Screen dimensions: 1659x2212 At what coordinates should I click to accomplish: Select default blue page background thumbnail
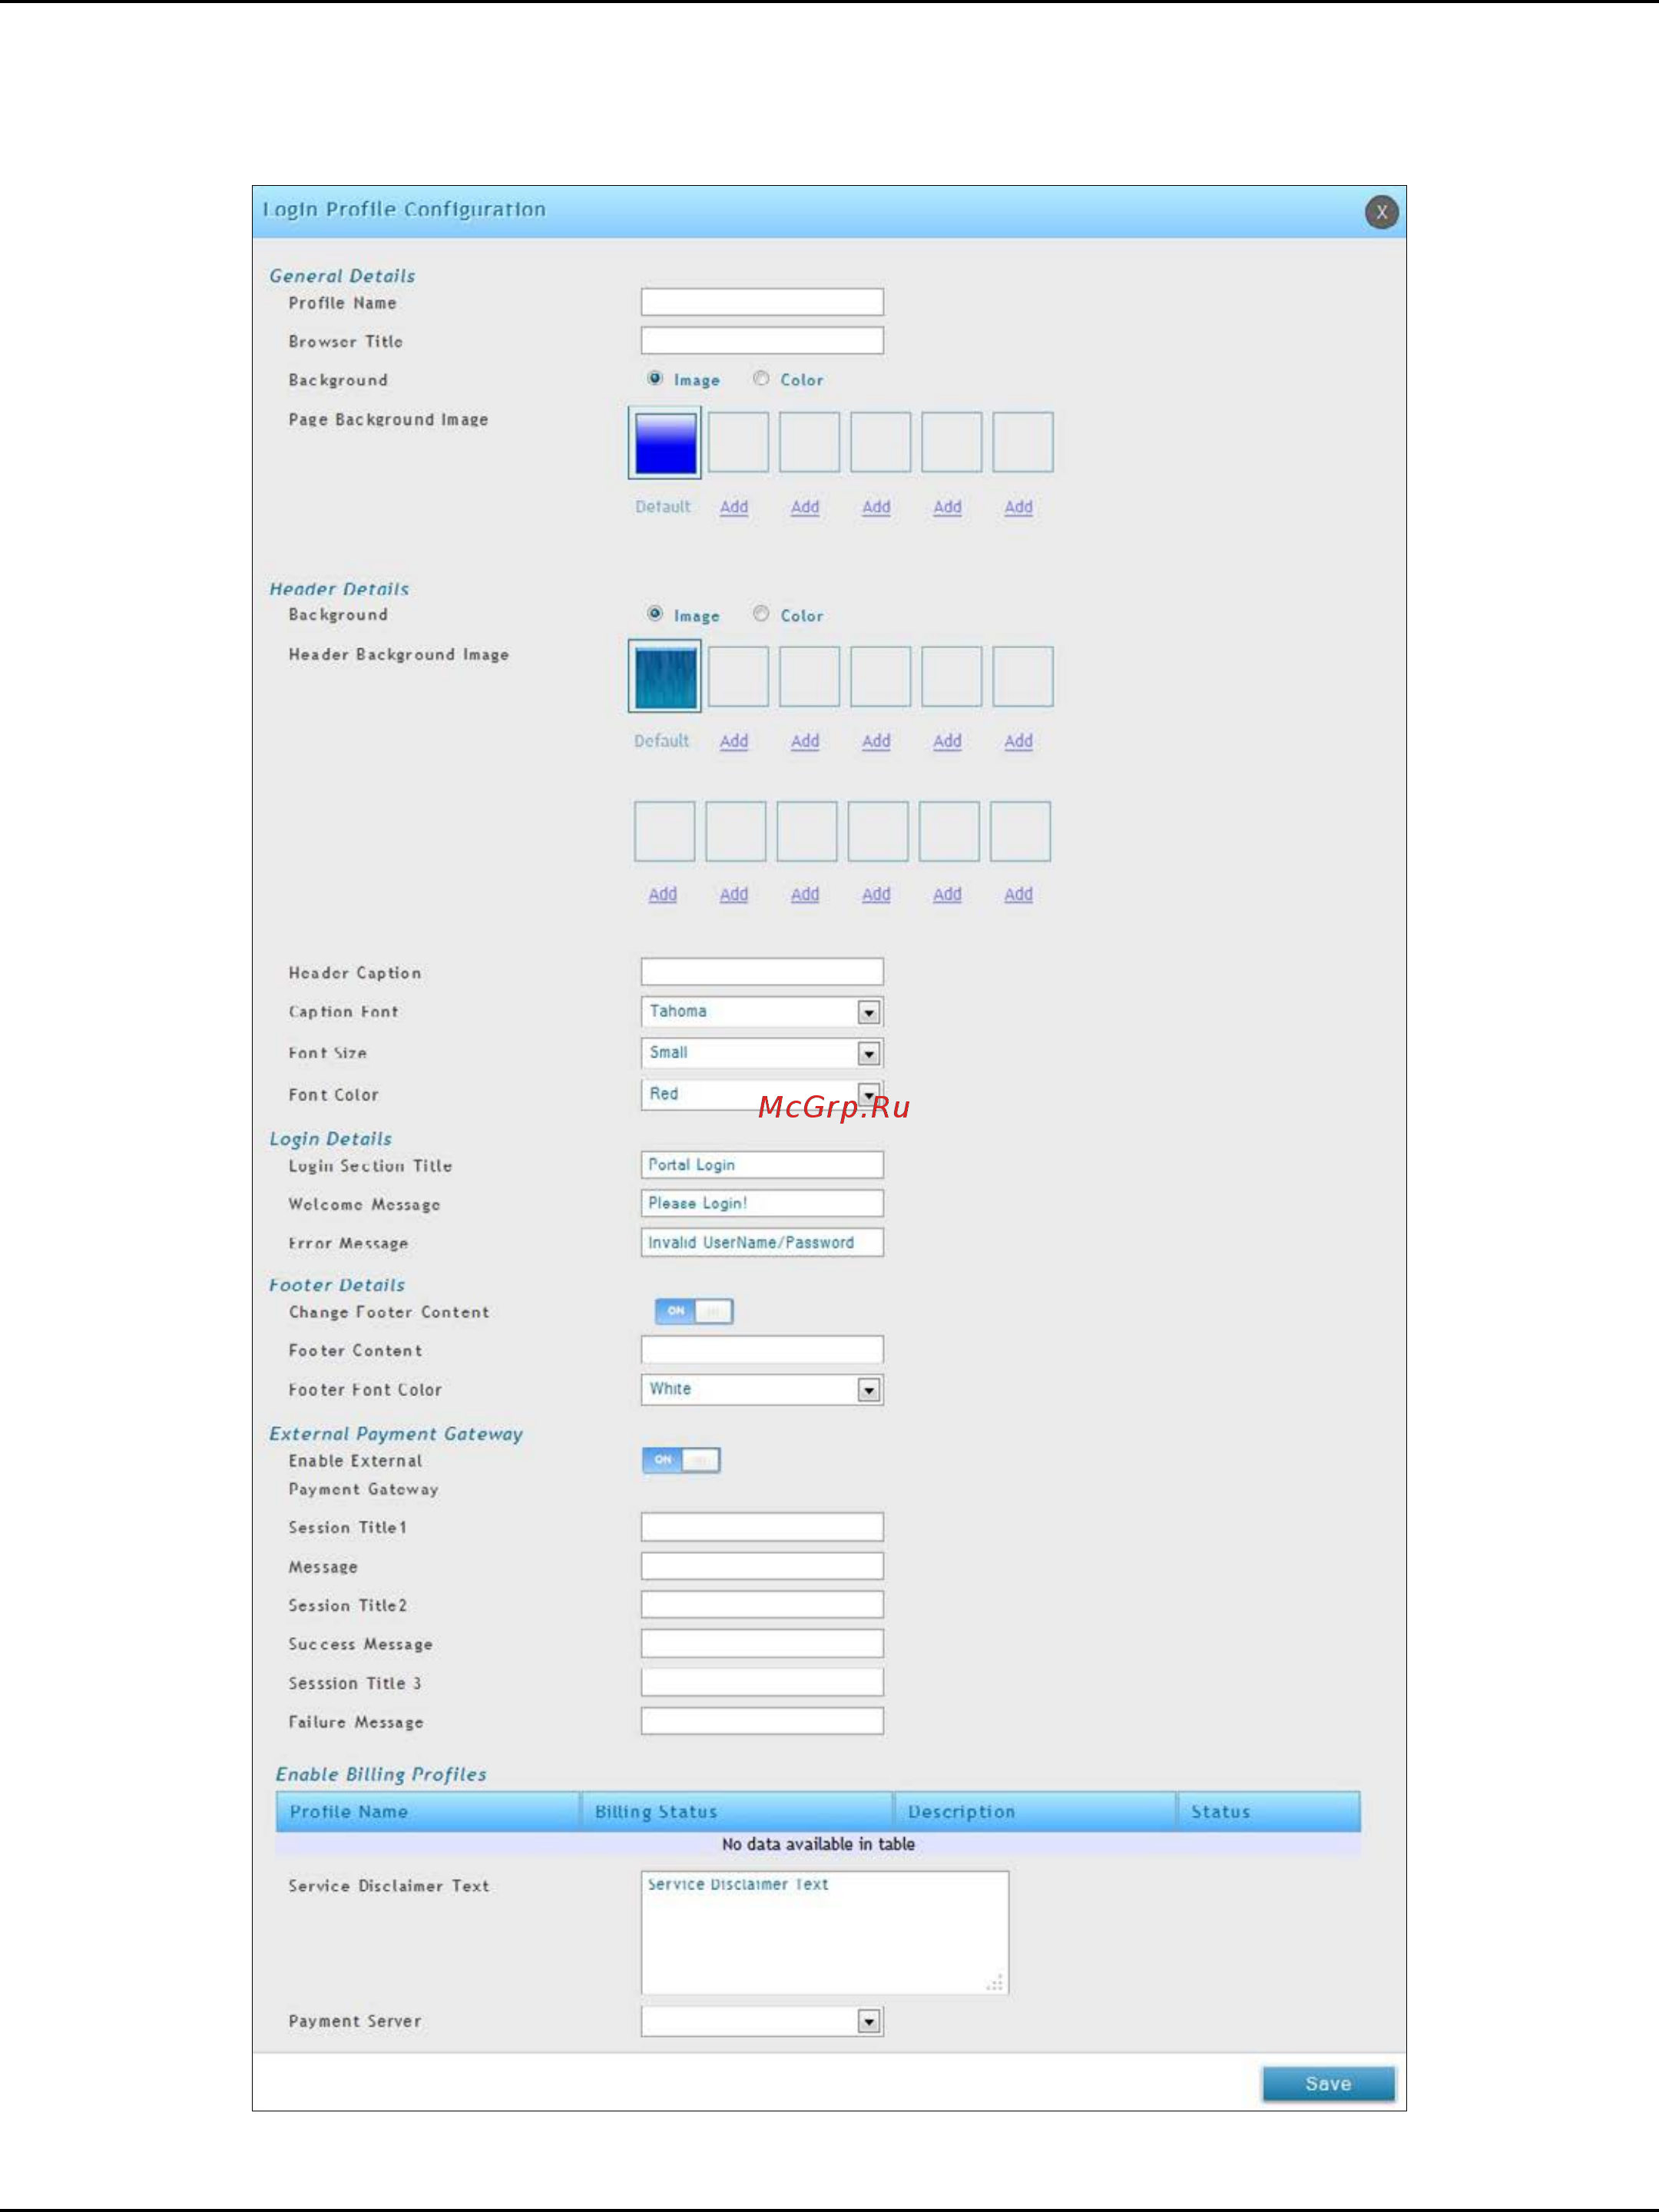coord(665,443)
